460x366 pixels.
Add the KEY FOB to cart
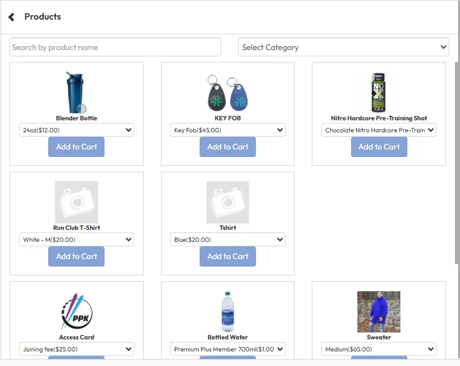[228, 147]
